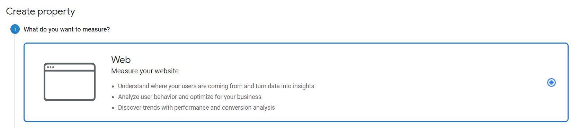Image resolution: width=579 pixels, height=128 pixels.
Task: Expand the 'What do you want to measure?' step
Action: pyautogui.click(x=66, y=29)
